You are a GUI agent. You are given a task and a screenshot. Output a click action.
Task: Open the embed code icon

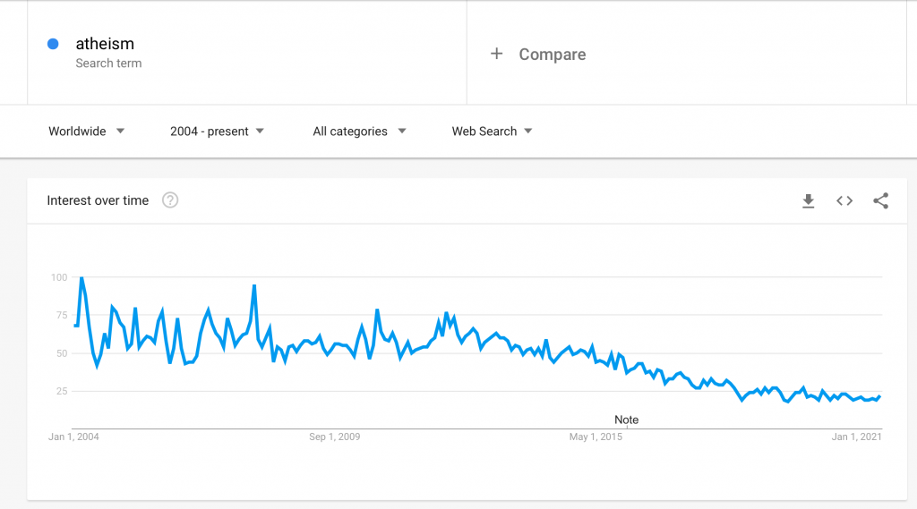(844, 201)
